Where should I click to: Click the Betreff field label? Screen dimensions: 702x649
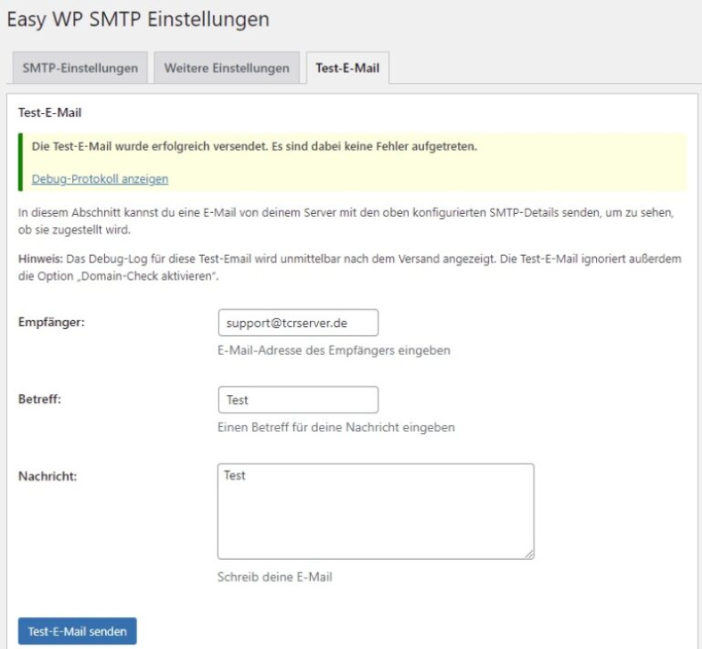tap(39, 399)
